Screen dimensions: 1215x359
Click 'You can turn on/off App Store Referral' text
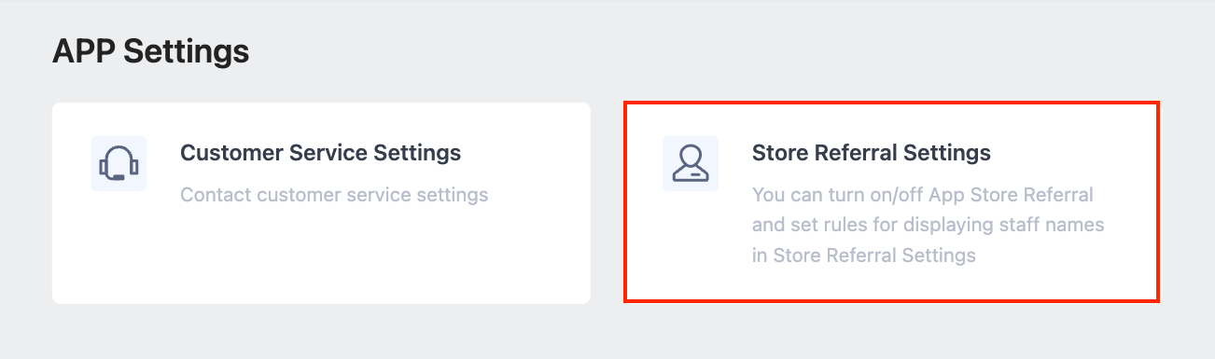coord(923,195)
